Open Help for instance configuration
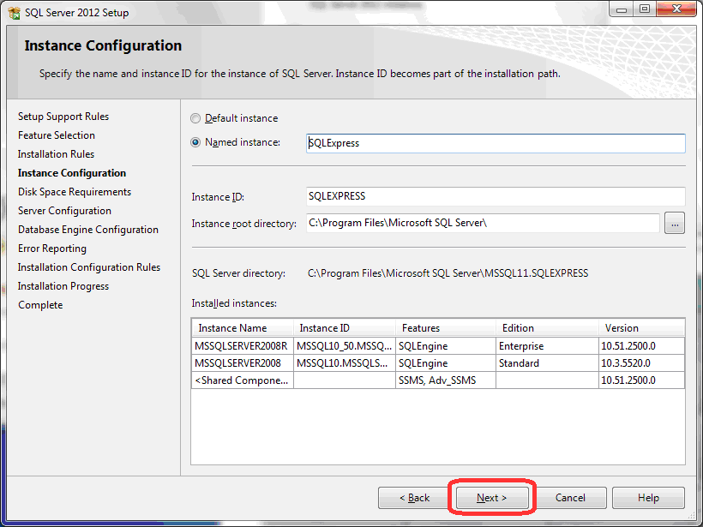The image size is (703, 527). (648, 498)
